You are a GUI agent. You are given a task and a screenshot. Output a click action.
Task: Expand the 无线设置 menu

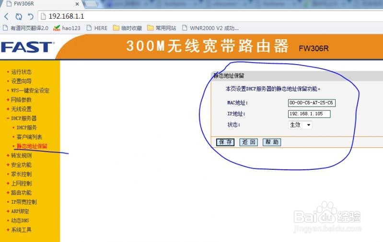pos(21,109)
